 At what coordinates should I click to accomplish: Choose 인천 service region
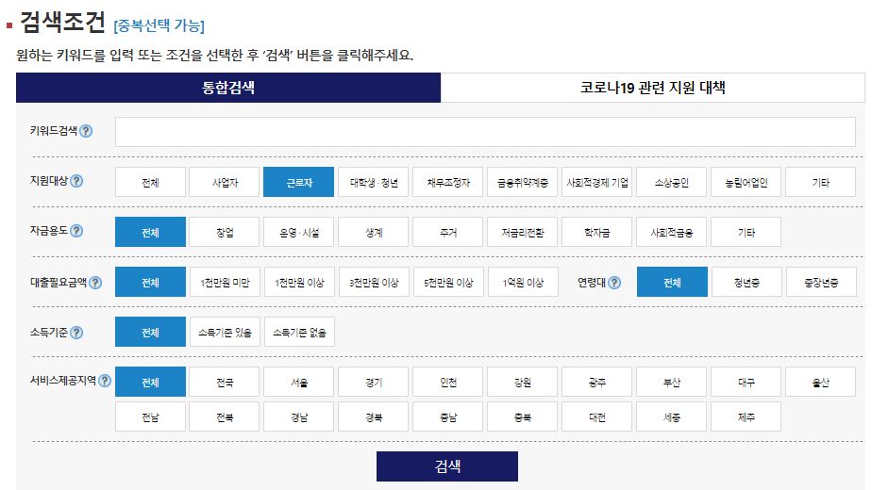[448, 383]
